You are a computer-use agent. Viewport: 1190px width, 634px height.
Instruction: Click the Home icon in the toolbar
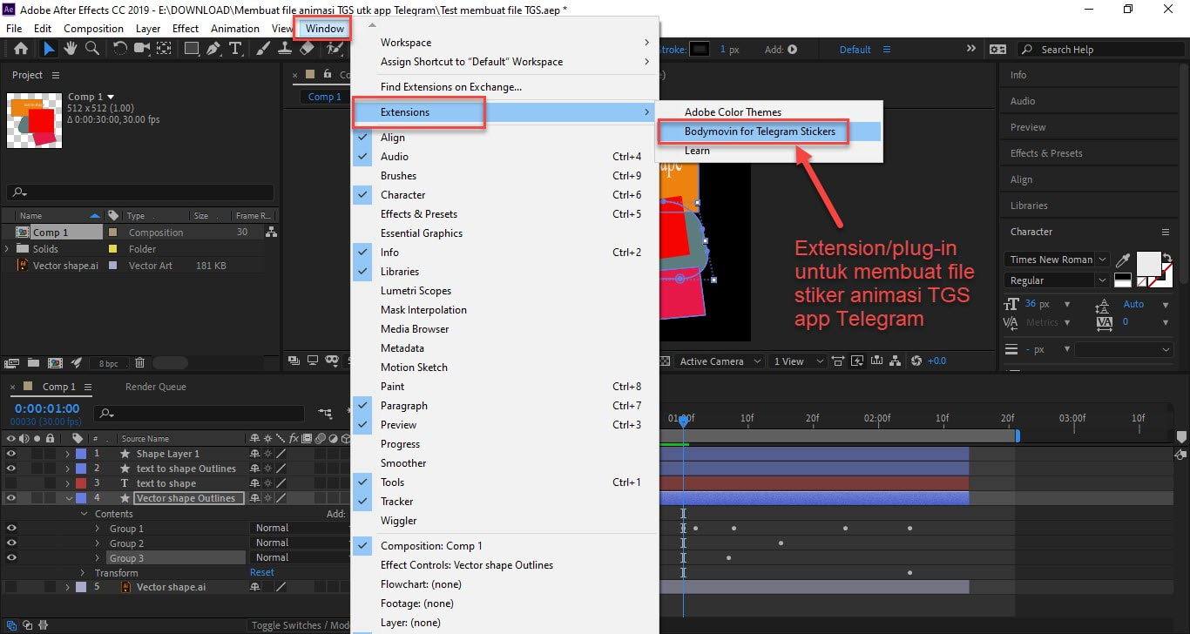[x=21, y=49]
